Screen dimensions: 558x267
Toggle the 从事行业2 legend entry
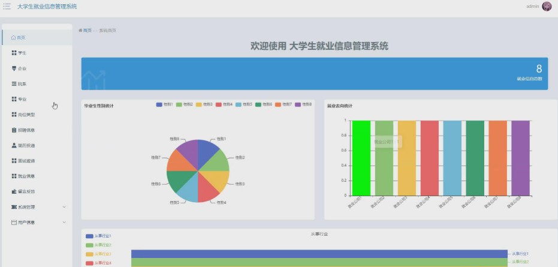point(98,245)
